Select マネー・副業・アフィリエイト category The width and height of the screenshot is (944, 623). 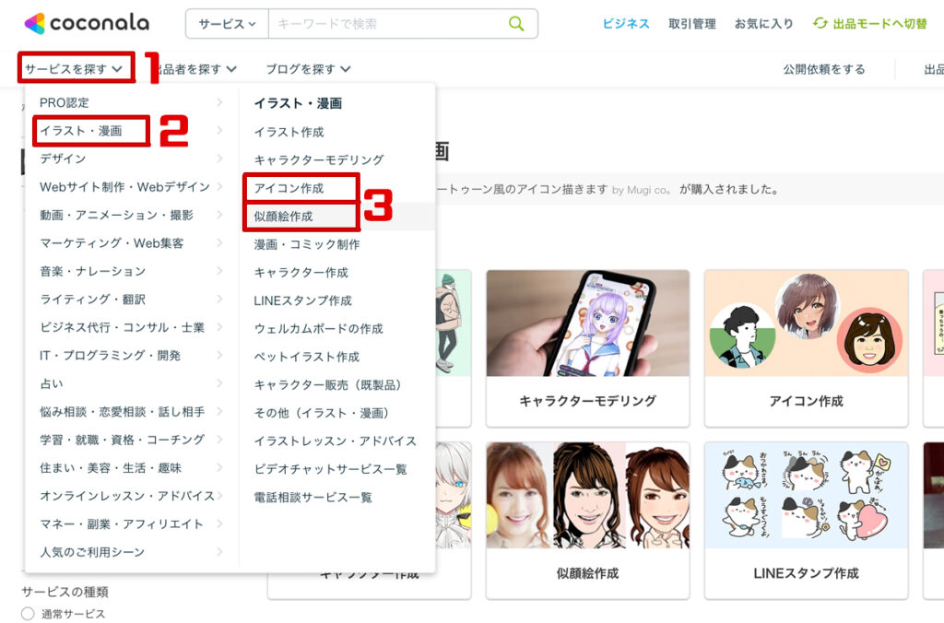pyautogui.click(x=122, y=524)
